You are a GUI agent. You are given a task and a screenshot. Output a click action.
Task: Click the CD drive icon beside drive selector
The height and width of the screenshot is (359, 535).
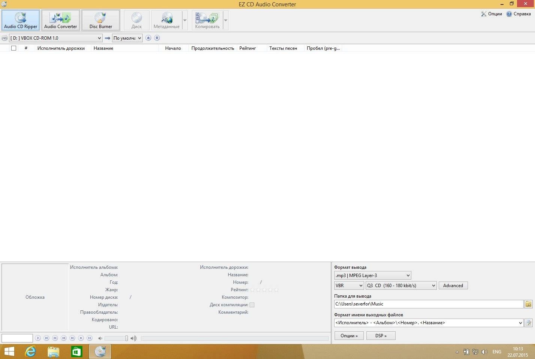pos(4,38)
